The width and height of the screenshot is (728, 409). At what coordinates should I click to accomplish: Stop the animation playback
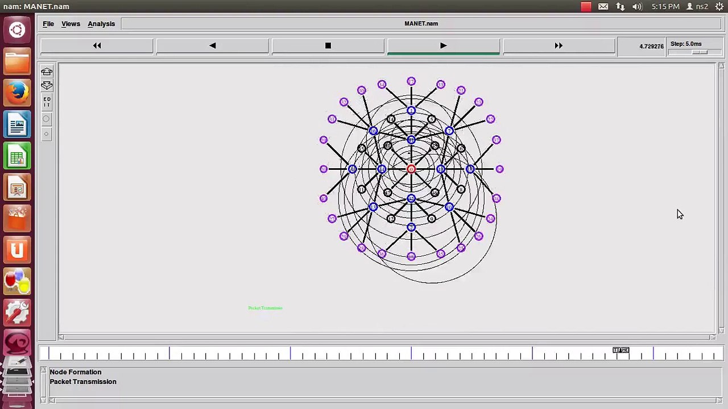click(x=328, y=45)
